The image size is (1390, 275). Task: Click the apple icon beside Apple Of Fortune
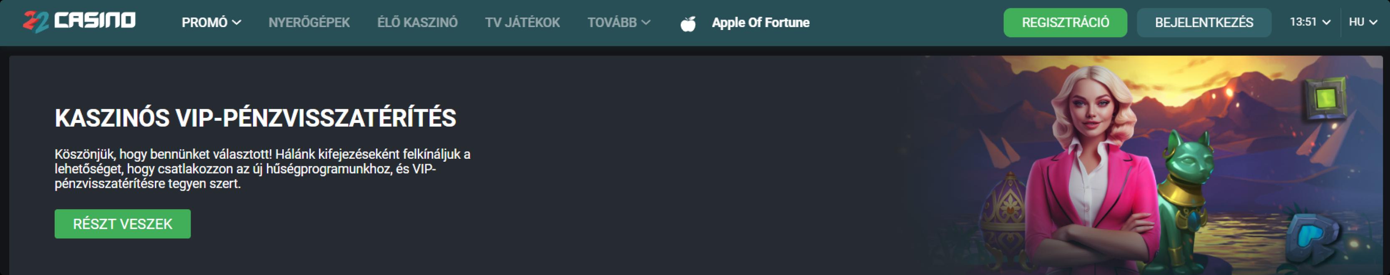[687, 23]
